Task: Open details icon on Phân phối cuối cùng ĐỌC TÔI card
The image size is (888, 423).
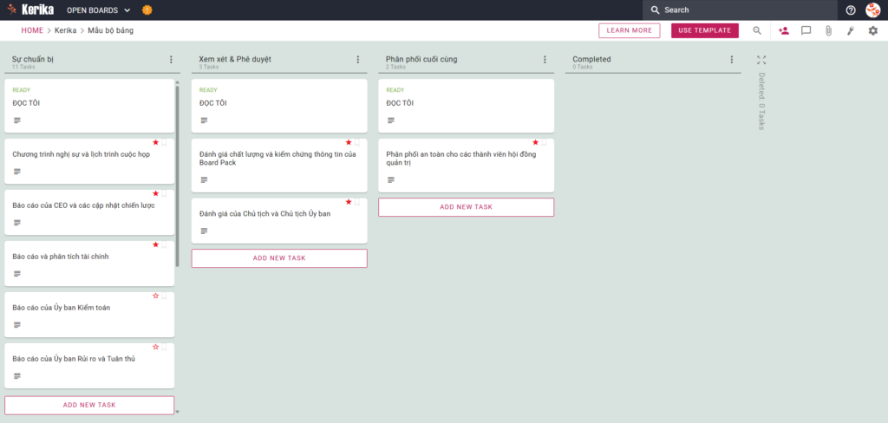Action: [x=391, y=120]
